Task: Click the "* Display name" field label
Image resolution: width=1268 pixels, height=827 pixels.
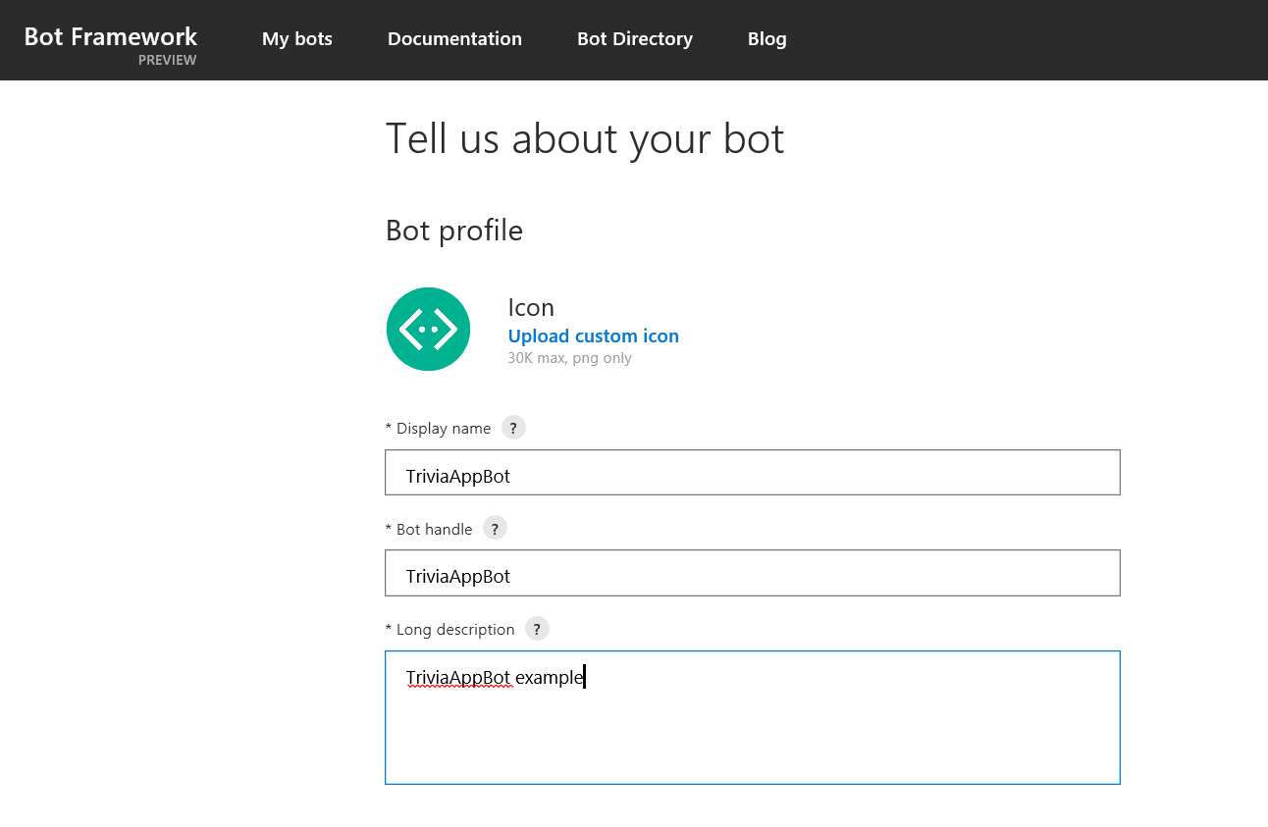Action: tap(438, 429)
